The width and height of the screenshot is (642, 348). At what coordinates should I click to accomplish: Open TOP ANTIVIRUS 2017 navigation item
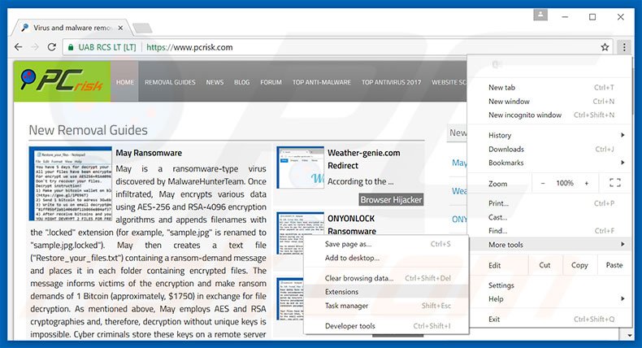[x=391, y=82]
